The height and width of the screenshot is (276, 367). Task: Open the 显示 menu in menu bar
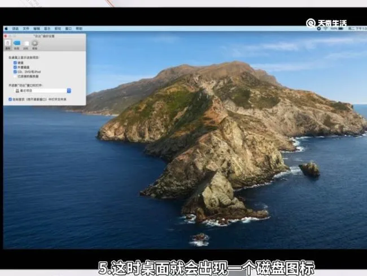[x=47, y=29]
